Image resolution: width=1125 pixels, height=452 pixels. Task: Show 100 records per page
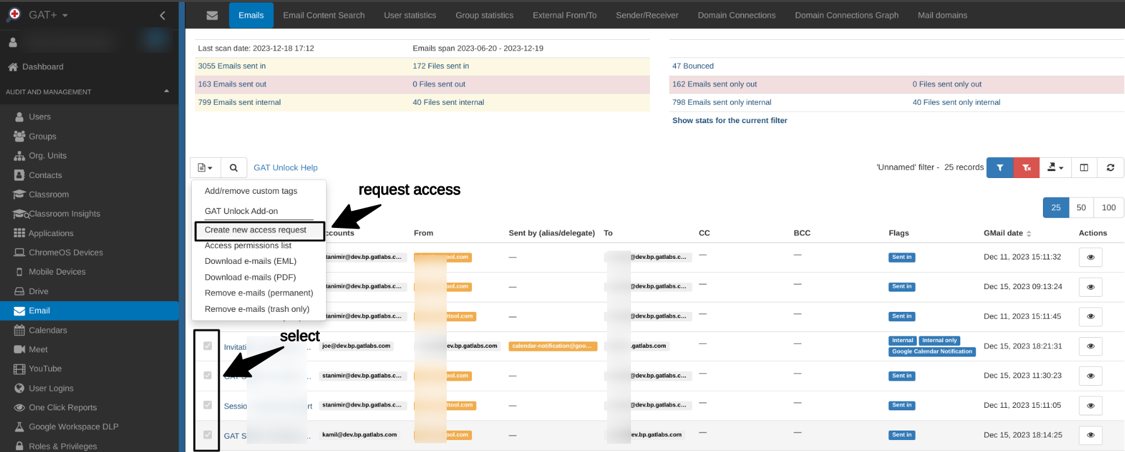pyautogui.click(x=1109, y=208)
